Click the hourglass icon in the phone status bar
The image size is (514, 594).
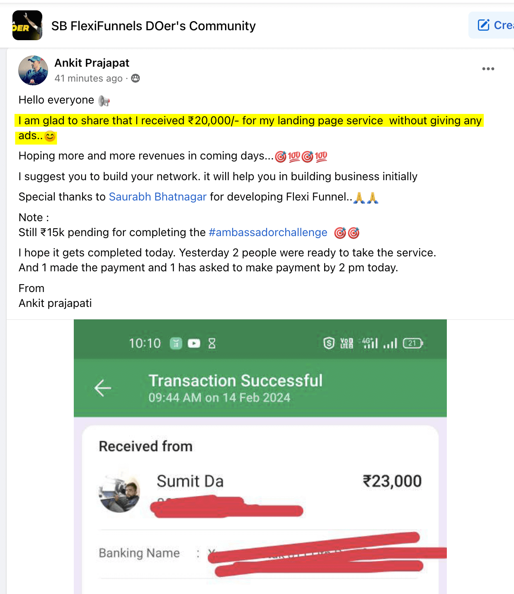pos(212,343)
